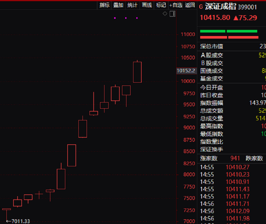Add index to watchlist with +自选

(176, 5)
